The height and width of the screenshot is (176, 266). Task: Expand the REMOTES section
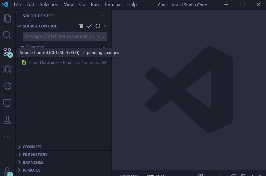(x=64, y=170)
